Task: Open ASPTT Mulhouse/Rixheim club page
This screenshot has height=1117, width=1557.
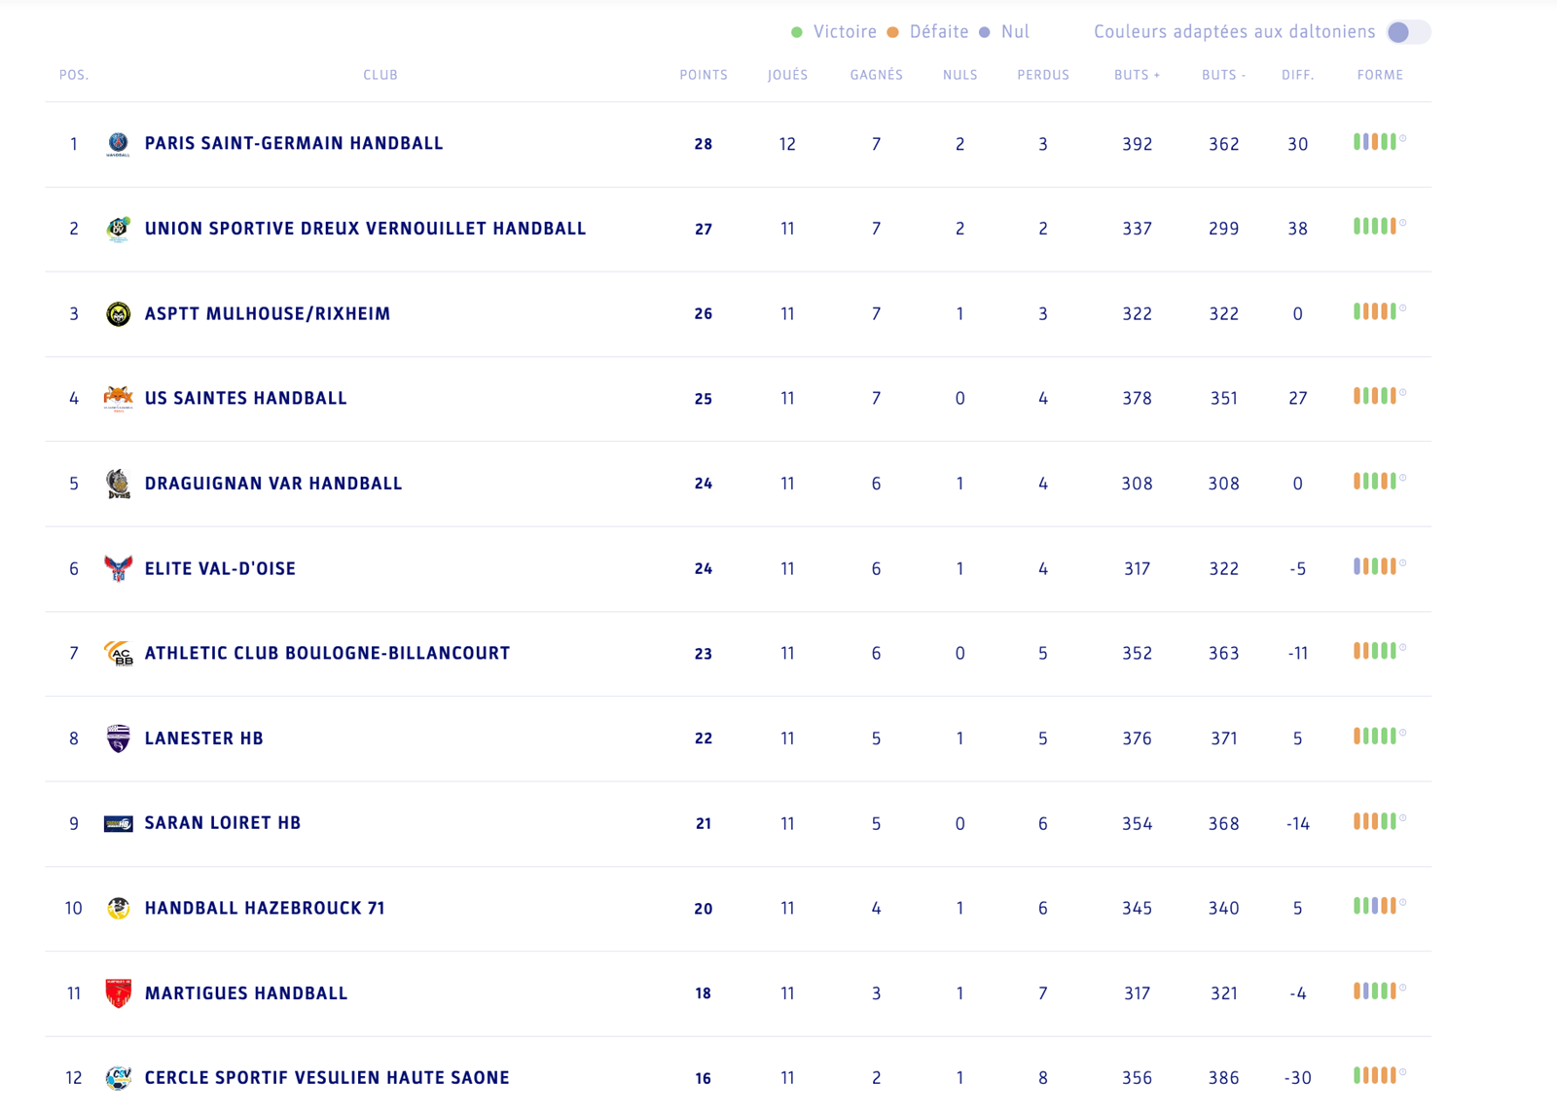Action: point(268,313)
